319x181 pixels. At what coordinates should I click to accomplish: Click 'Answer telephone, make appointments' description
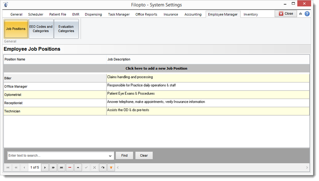pos(208,103)
